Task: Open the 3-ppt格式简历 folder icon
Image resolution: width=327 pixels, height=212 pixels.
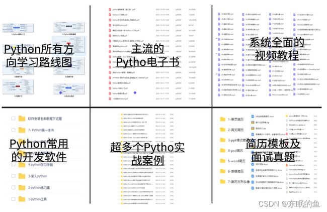Action: (x=223, y=140)
